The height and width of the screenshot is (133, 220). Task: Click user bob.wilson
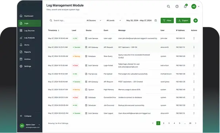[165, 66]
